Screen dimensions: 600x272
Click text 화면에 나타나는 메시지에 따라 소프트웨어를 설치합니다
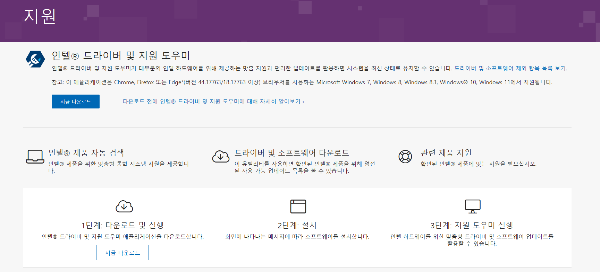point(297,237)
